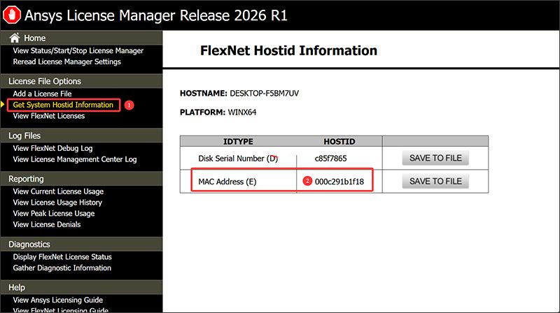Click the Log Files section header
The height and width of the screenshot is (313, 560).
click(81, 136)
